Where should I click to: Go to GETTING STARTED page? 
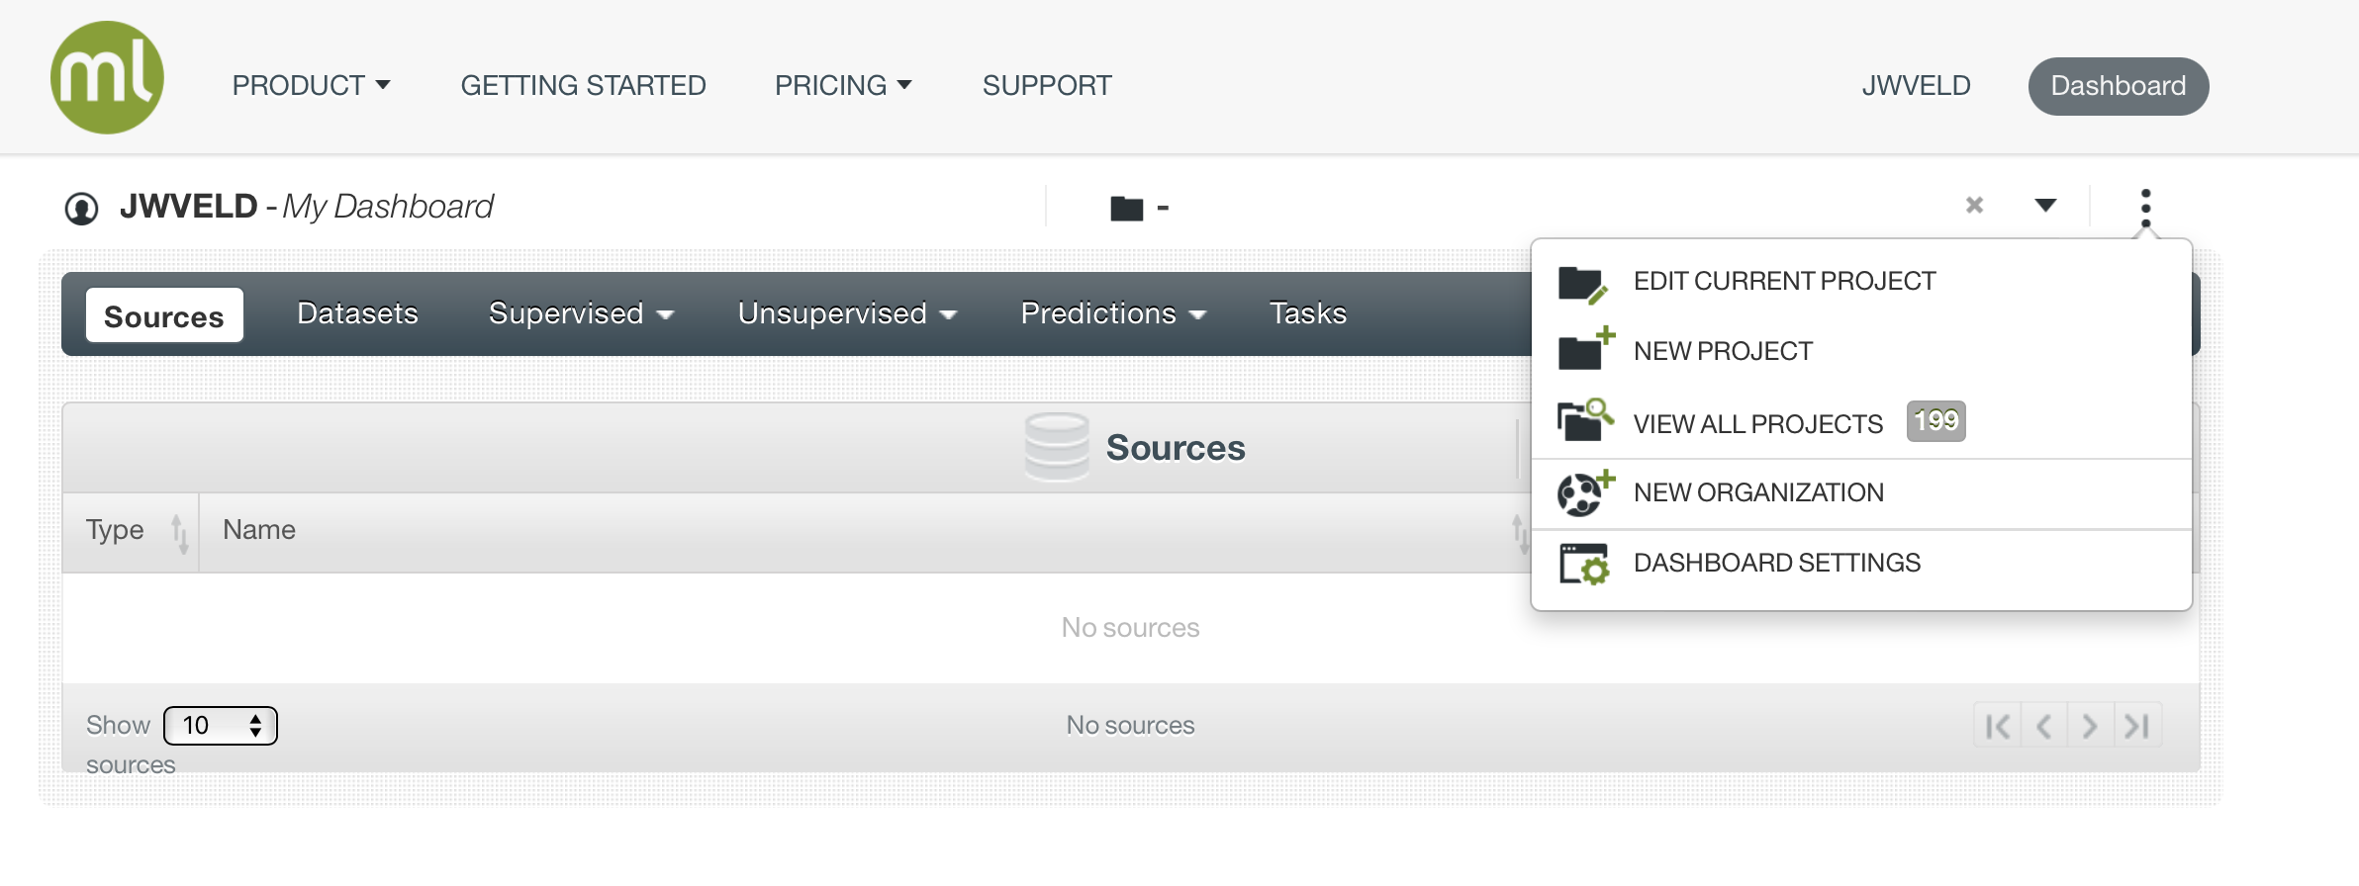(583, 86)
